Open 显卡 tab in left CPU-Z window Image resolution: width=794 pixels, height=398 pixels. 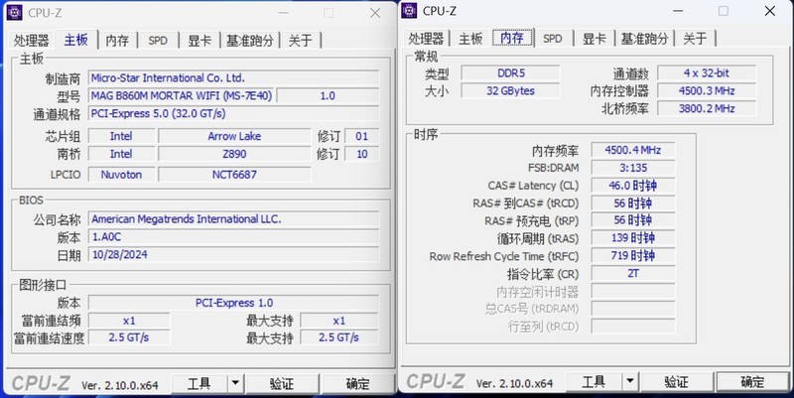[199, 41]
